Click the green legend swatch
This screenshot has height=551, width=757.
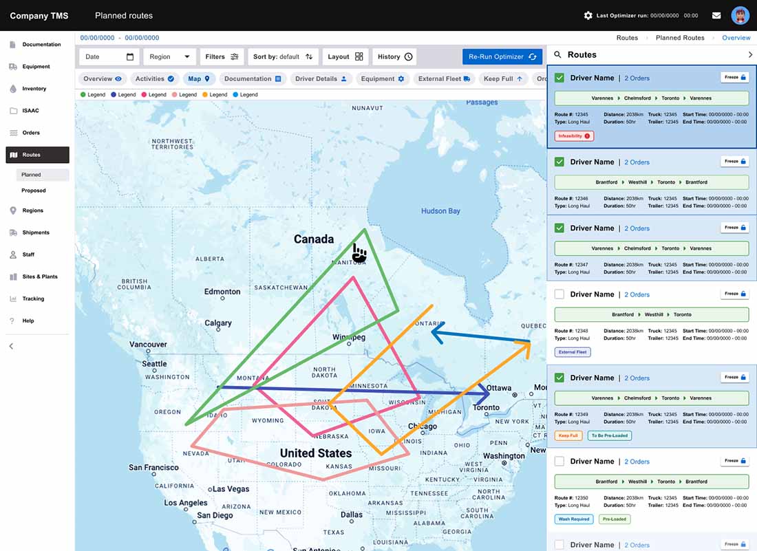coord(83,94)
